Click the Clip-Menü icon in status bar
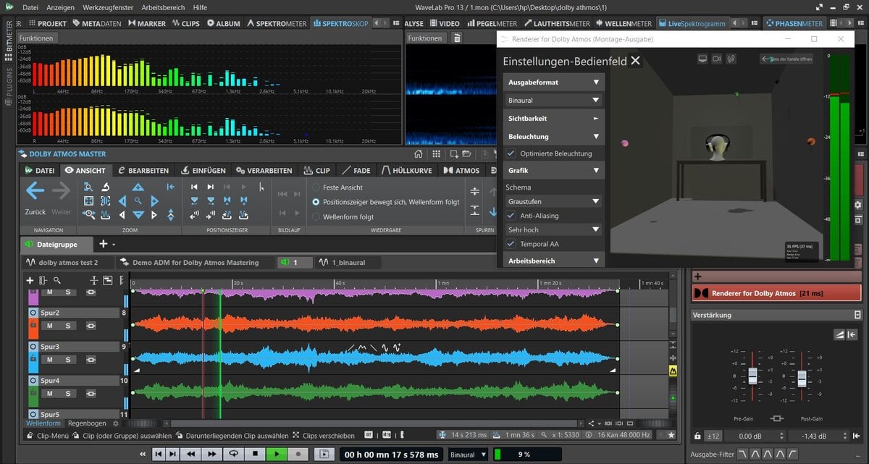 29,436
